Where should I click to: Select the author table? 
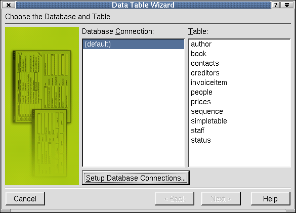pos(201,44)
